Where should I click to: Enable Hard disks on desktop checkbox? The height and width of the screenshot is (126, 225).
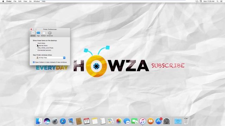click(x=36, y=43)
